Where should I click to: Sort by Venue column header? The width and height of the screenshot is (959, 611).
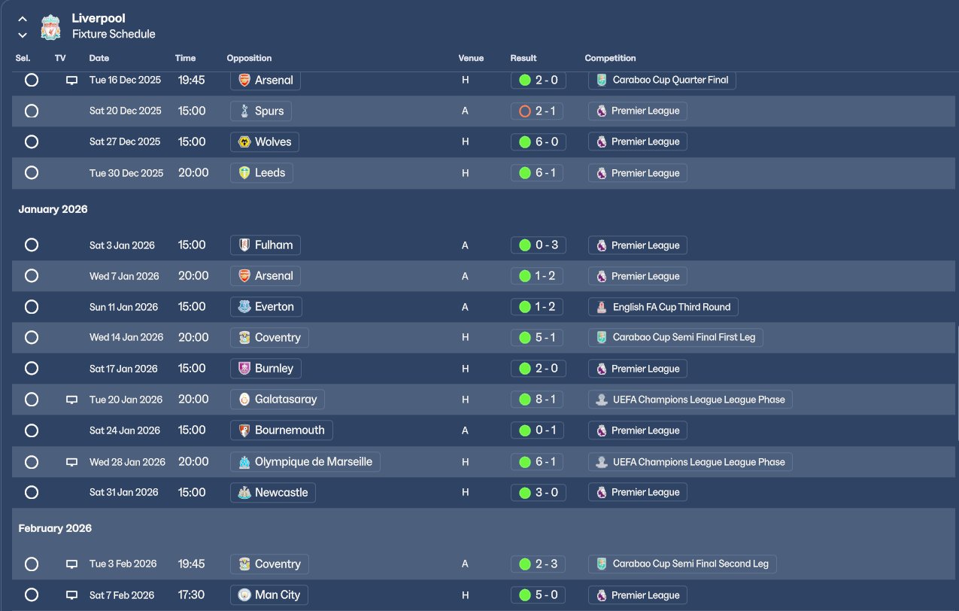[x=471, y=58]
